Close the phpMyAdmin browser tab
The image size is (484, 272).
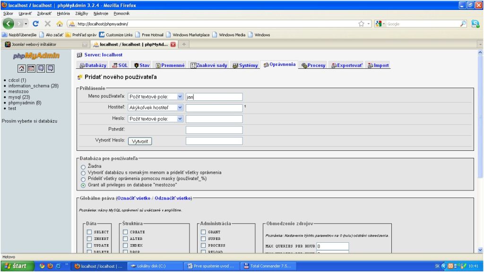[x=173, y=44]
